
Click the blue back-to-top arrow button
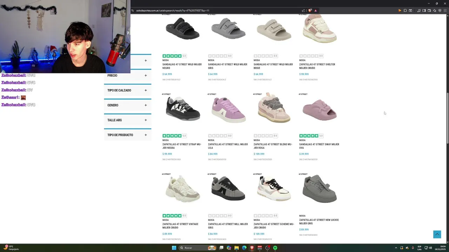pyautogui.click(x=437, y=234)
